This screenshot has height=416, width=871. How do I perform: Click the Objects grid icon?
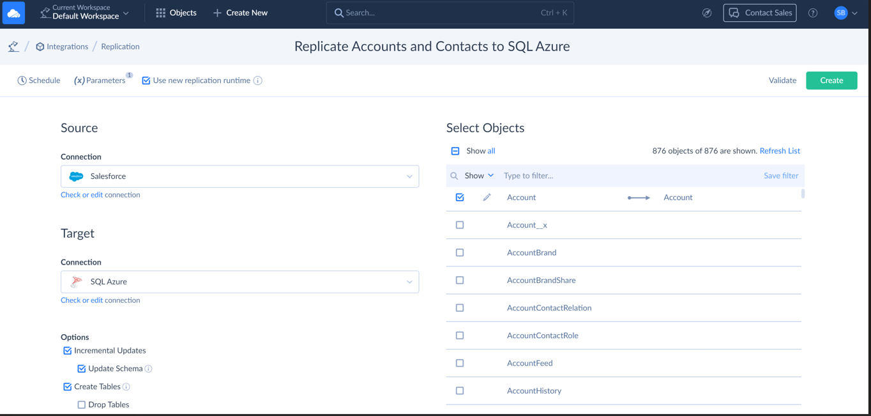click(161, 13)
